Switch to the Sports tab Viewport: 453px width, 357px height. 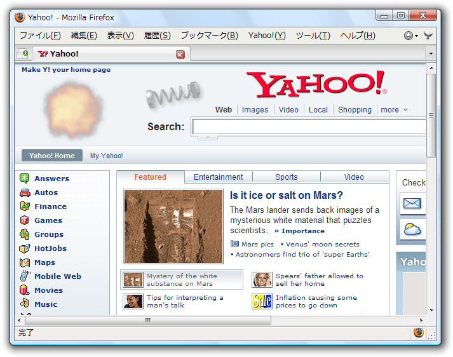[287, 177]
